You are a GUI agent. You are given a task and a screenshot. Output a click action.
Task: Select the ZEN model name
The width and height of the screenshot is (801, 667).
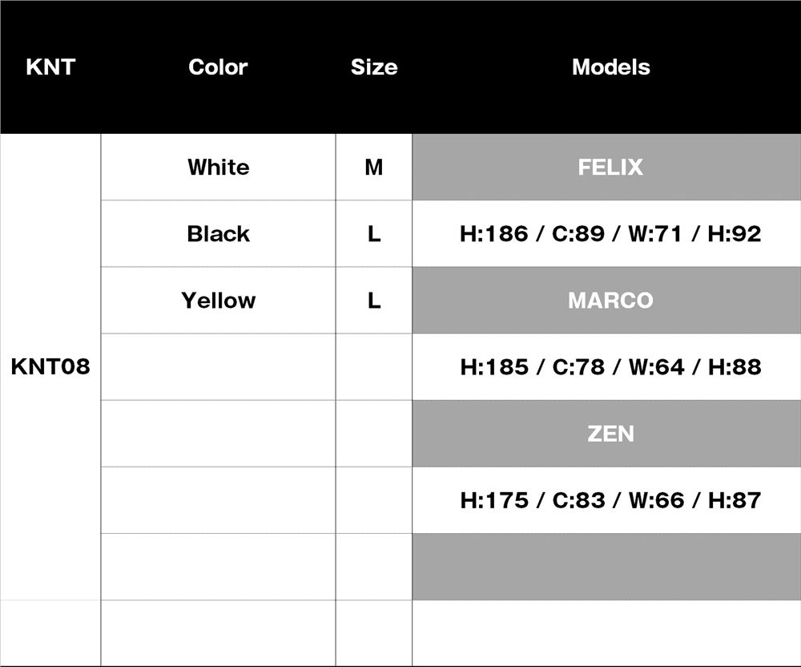click(610, 434)
